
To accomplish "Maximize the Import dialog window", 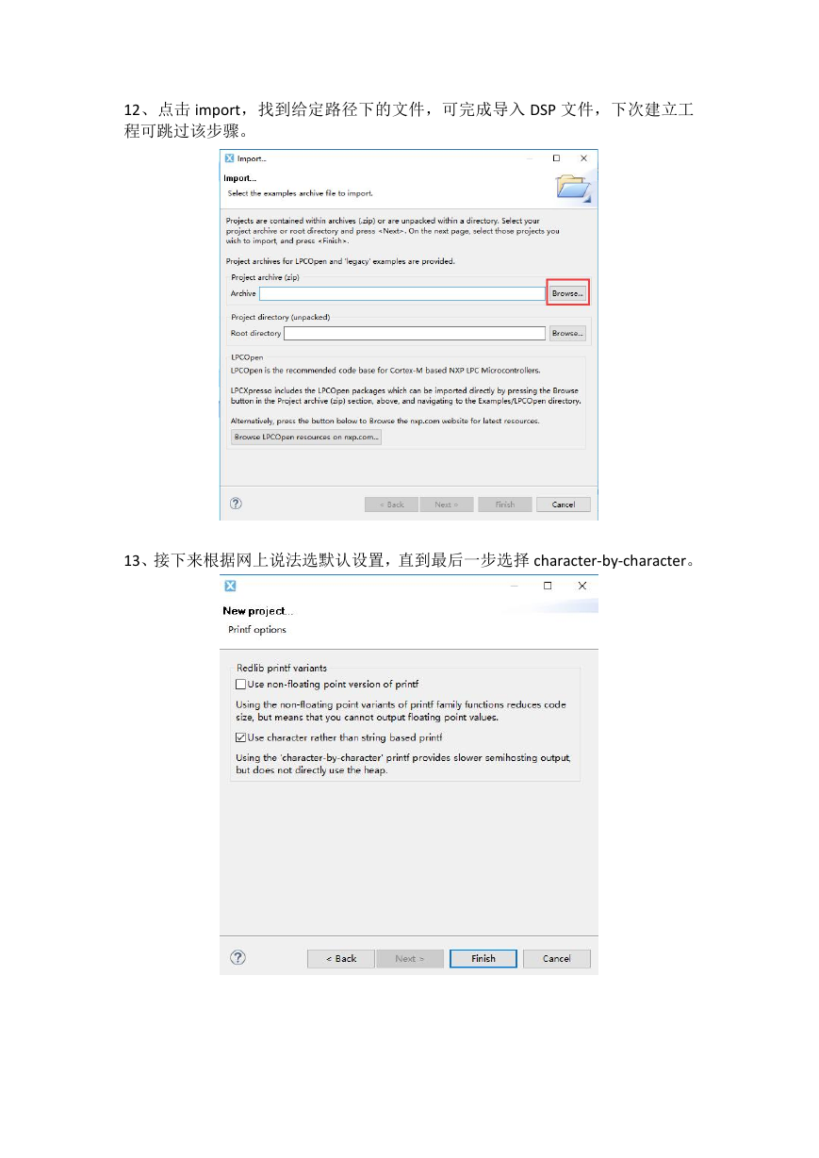I will point(556,158).
